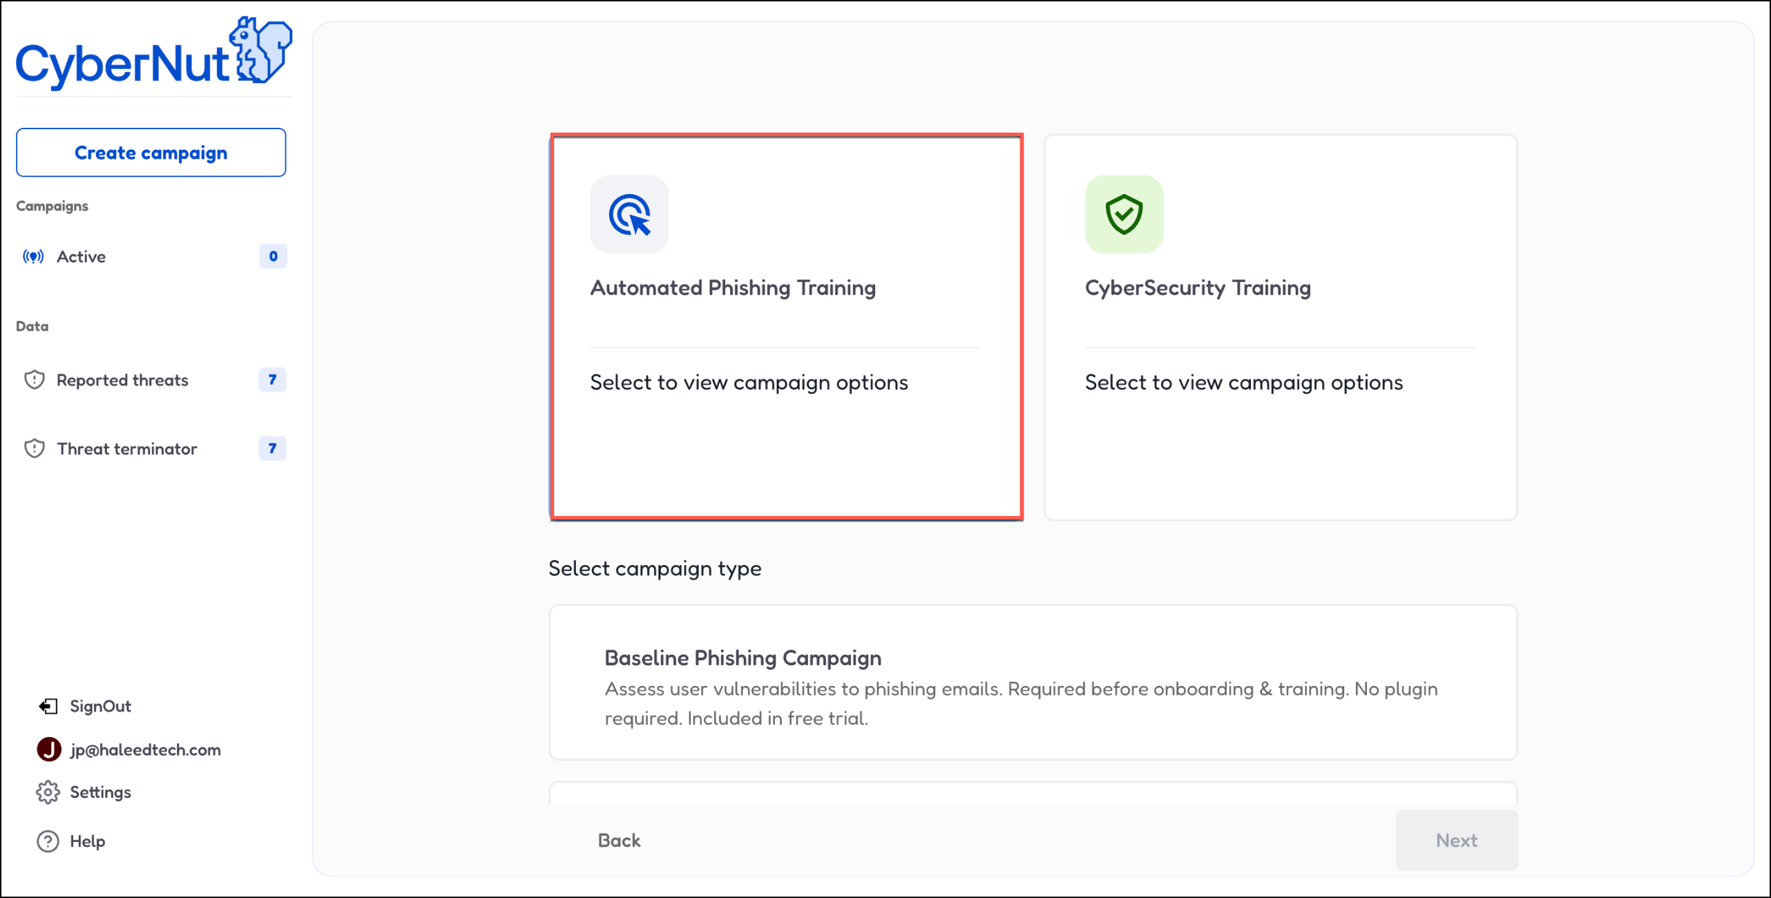Click the Next button
This screenshot has height=898, width=1771.
[x=1456, y=841]
